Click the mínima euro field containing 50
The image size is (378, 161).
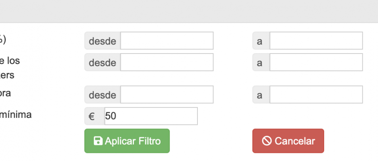pos(151,116)
